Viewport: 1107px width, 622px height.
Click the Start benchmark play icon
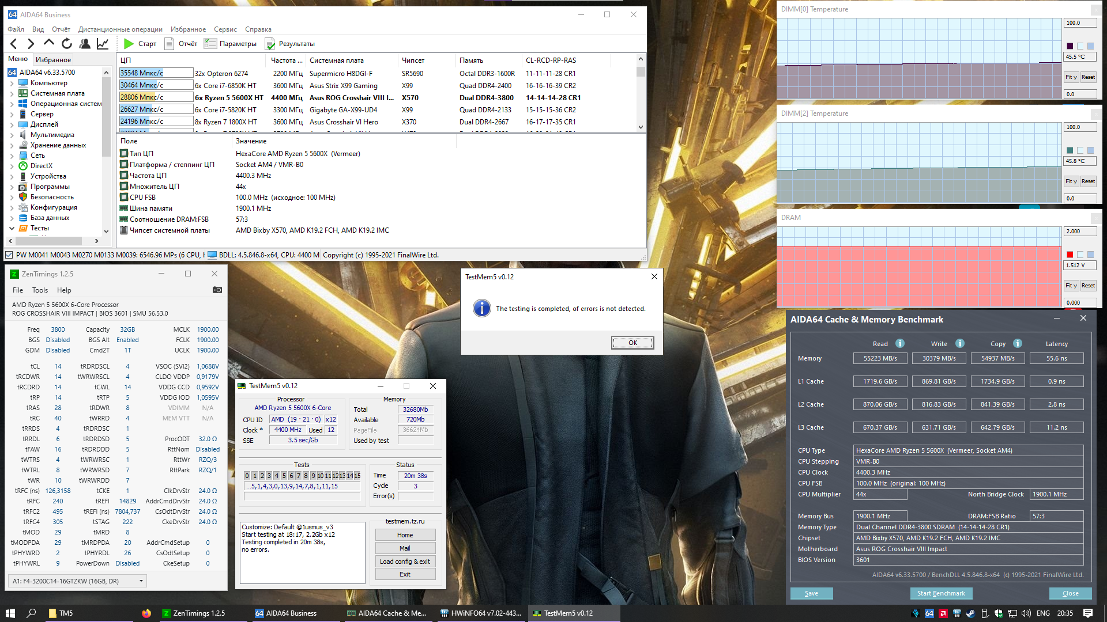coord(129,44)
